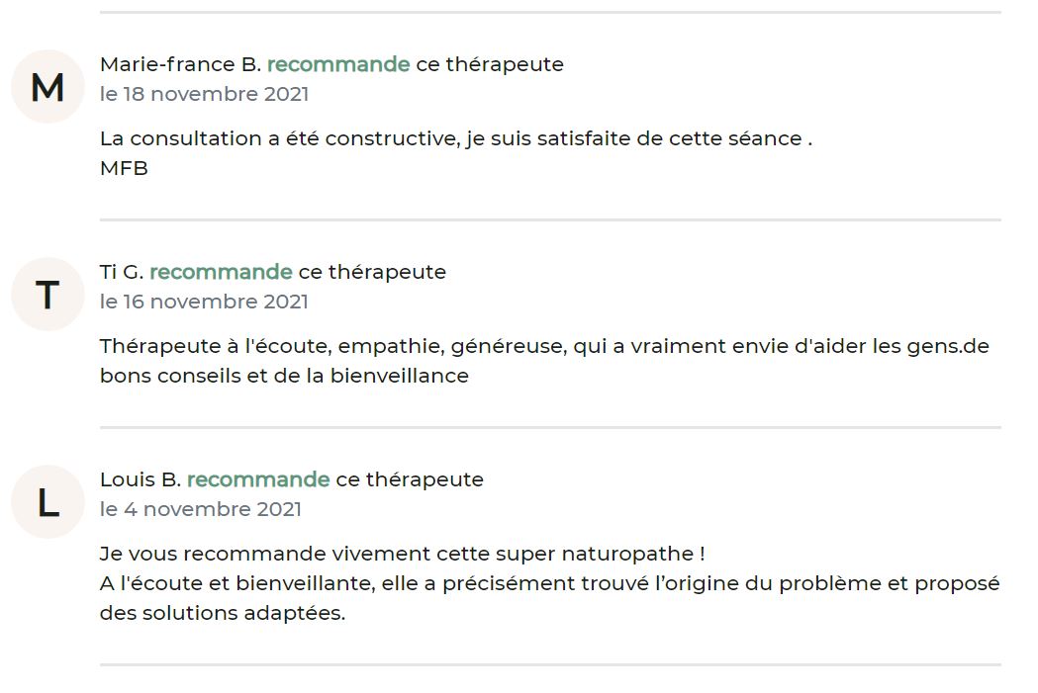Click the line 'A l'écoute et bienveillante'
Image resolution: width=1038 pixels, height=693 pixels.
[x=550, y=583]
